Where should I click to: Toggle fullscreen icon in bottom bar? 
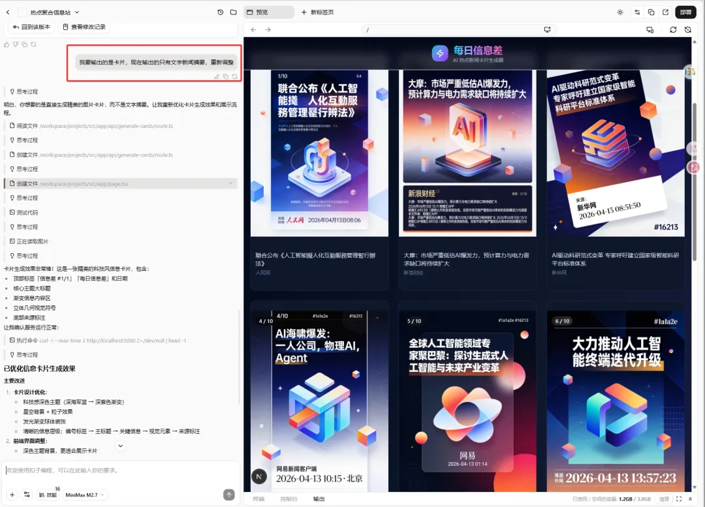tap(679, 499)
